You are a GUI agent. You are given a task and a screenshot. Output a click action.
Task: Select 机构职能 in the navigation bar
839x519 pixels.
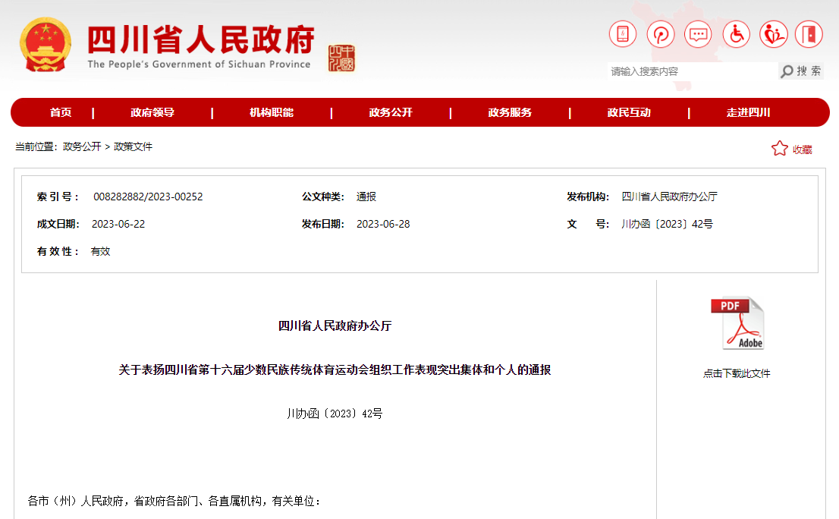pos(272,112)
